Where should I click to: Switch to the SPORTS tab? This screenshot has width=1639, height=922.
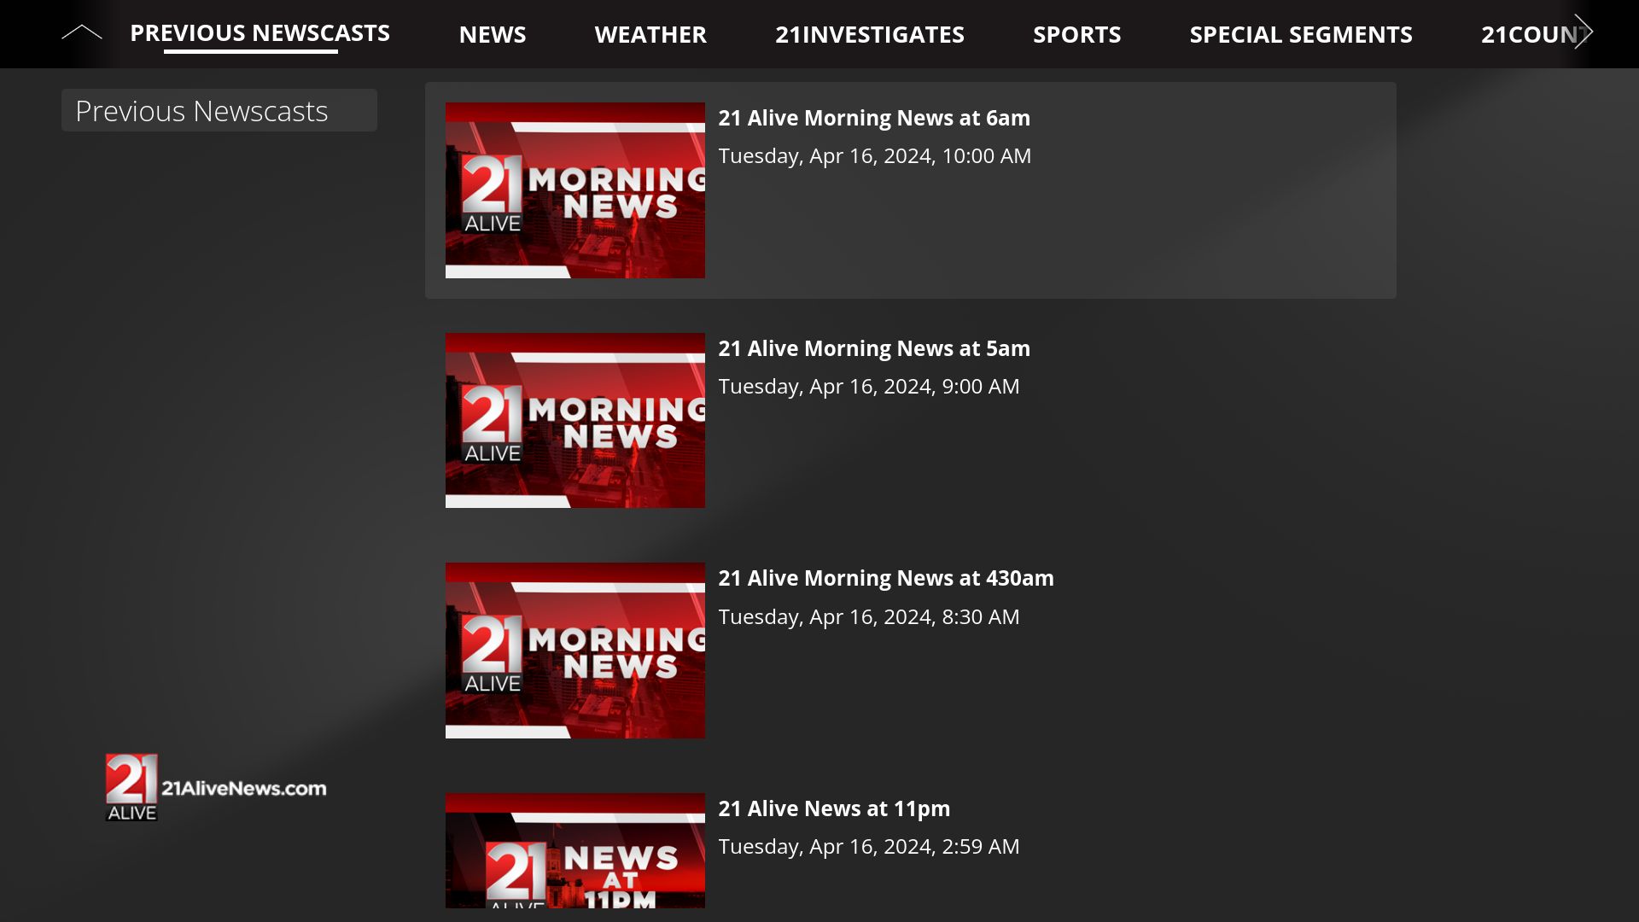pos(1077,35)
